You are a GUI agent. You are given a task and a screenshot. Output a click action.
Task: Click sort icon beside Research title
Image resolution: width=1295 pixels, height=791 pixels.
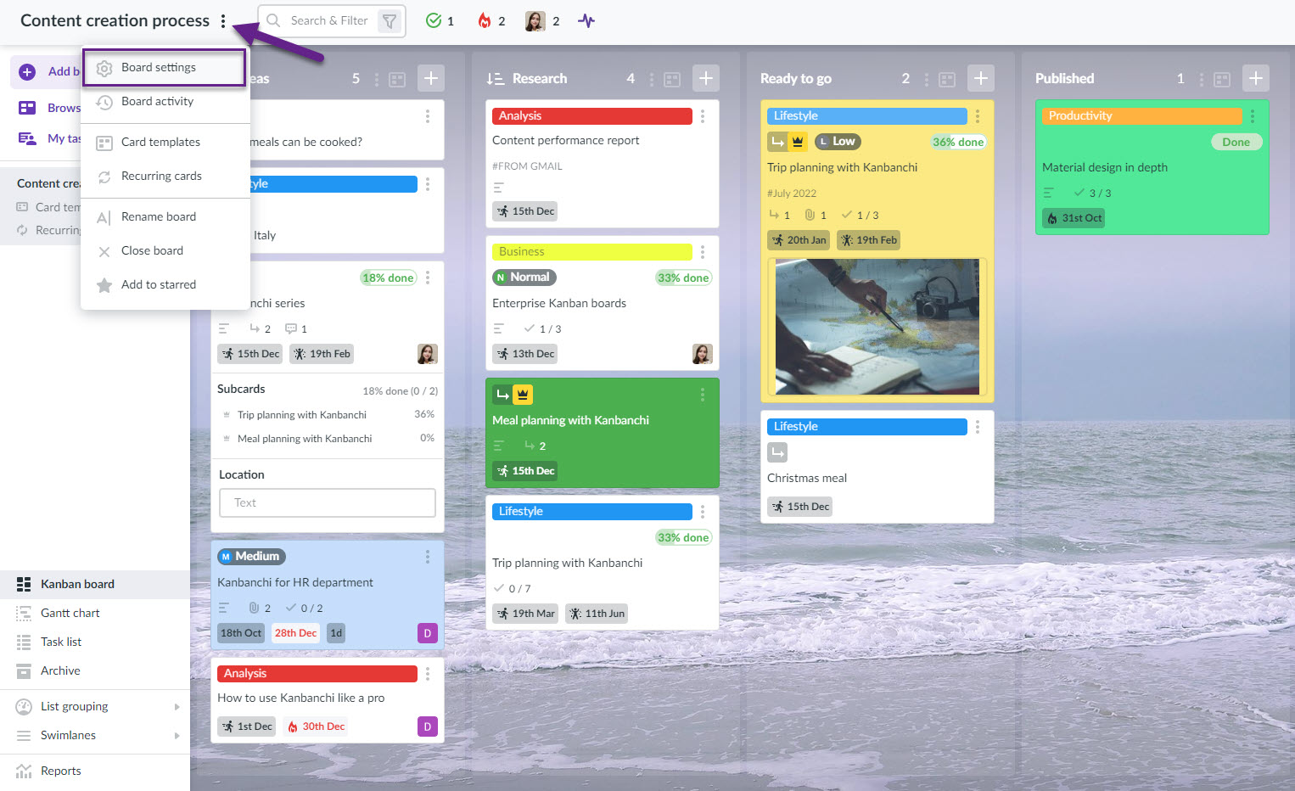coord(496,79)
